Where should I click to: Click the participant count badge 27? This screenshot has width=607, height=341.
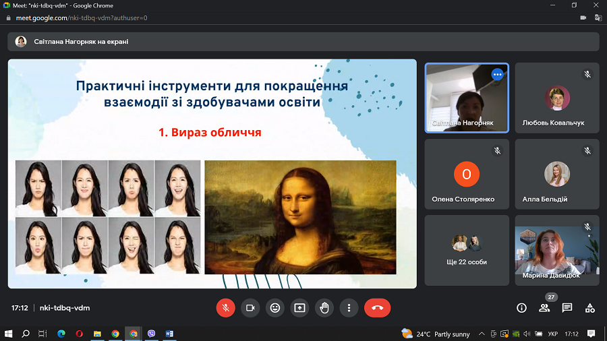551,297
